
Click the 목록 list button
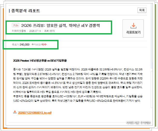142,10
